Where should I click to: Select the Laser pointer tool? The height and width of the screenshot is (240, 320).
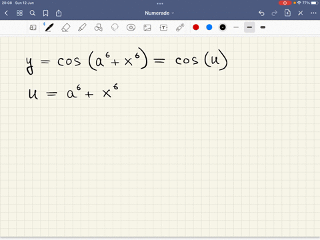pos(180,27)
